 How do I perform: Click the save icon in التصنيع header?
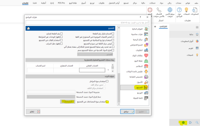[x=28, y=28]
